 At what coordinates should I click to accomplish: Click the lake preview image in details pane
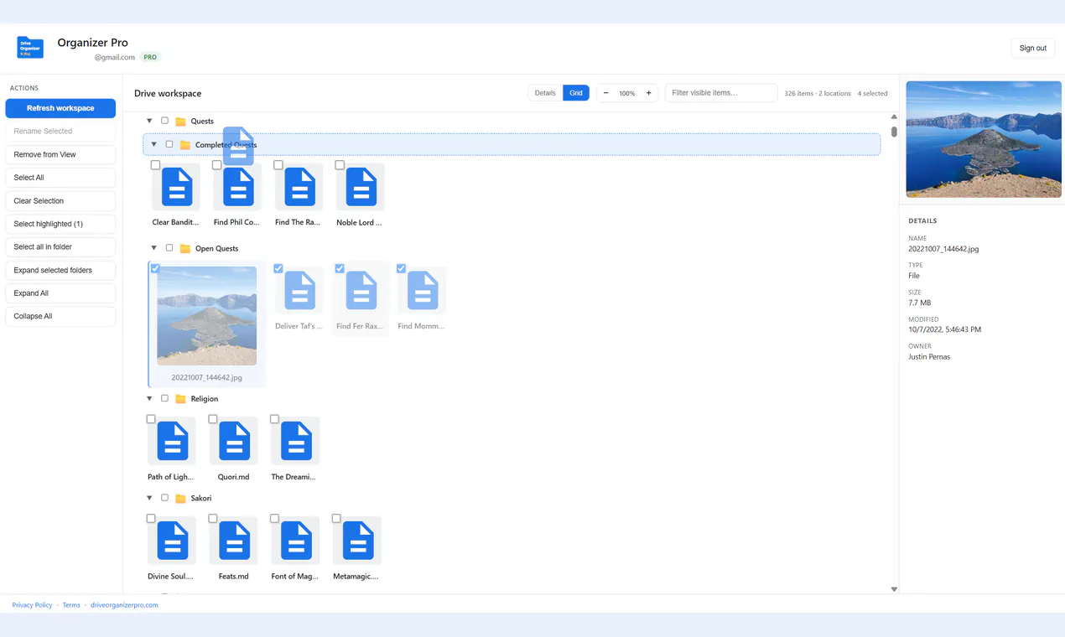point(984,139)
